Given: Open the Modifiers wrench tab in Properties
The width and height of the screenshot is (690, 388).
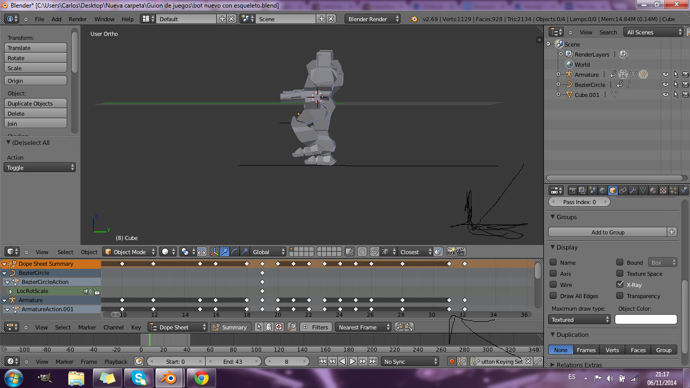Looking at the screenshot, I should (633, 190).
